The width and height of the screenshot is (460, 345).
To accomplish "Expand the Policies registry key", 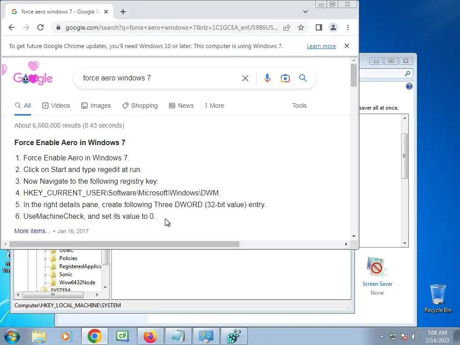I will (x=45, y=258).
